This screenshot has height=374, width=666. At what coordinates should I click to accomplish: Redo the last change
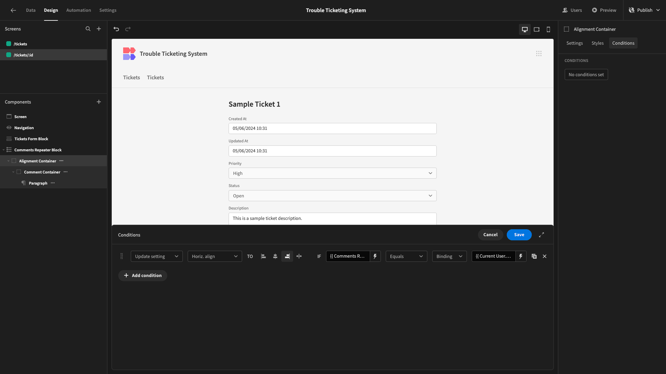pos(128,29)
